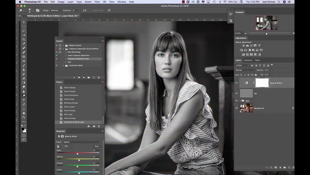310x175 pixels.
Task: Click the Auto button in Properties
Action: (97, 146)
